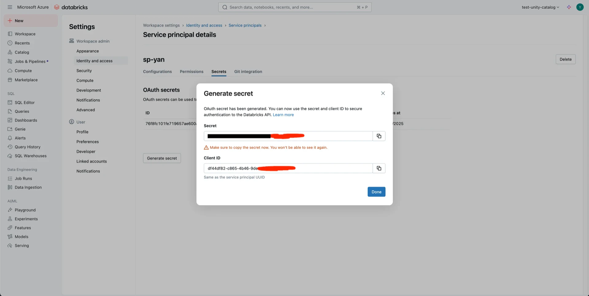The image size is (589, 296).
Task: Expand the test-unity-catalog workspace dropdown
Action: [540, 7]
